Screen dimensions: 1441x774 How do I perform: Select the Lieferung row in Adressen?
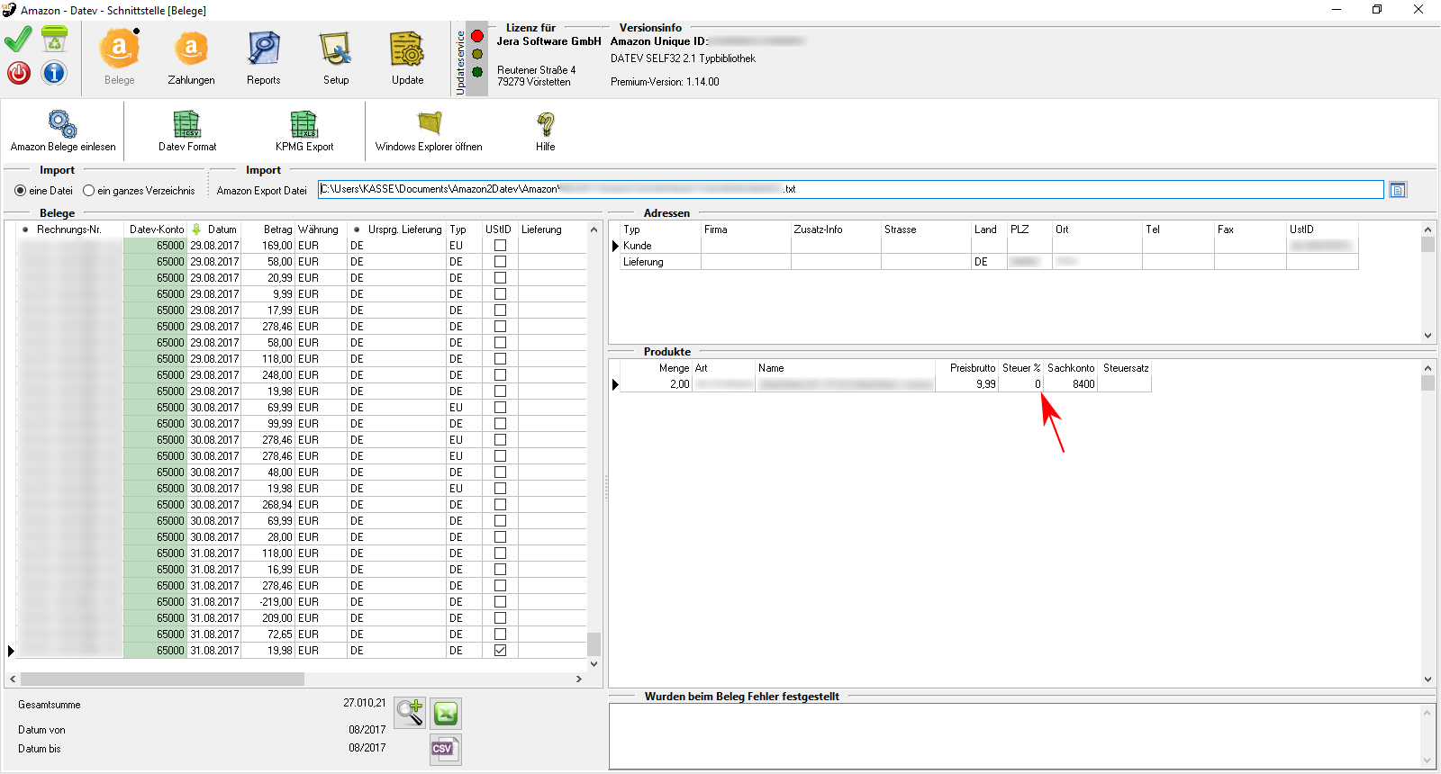pos(643,262)
